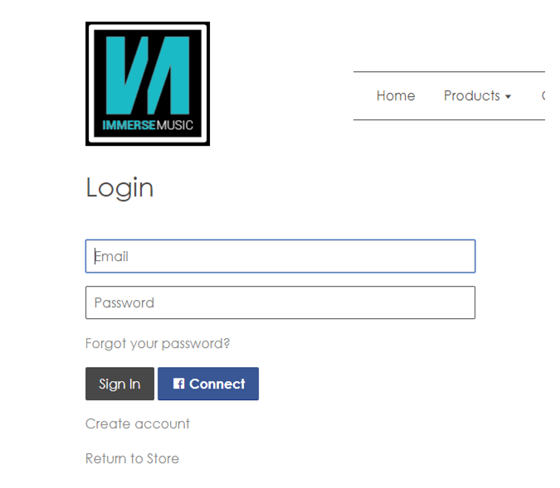
Task: Click the Login page heading
Action: 119,187
